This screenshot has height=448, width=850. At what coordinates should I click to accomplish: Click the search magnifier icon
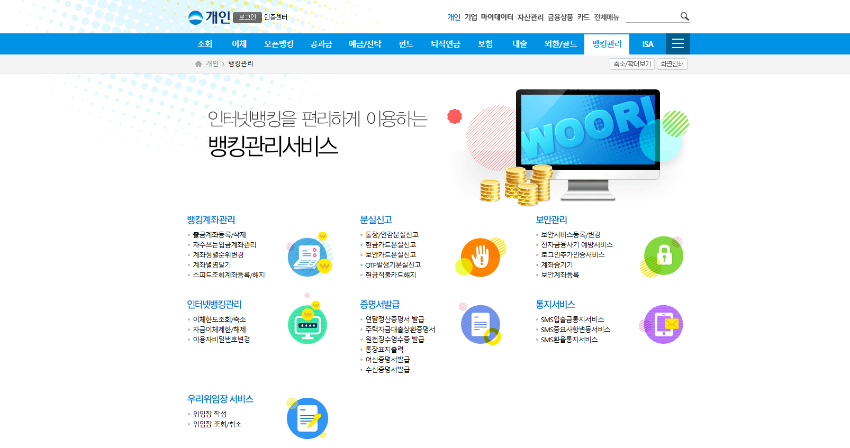click(x=684, y=16)
